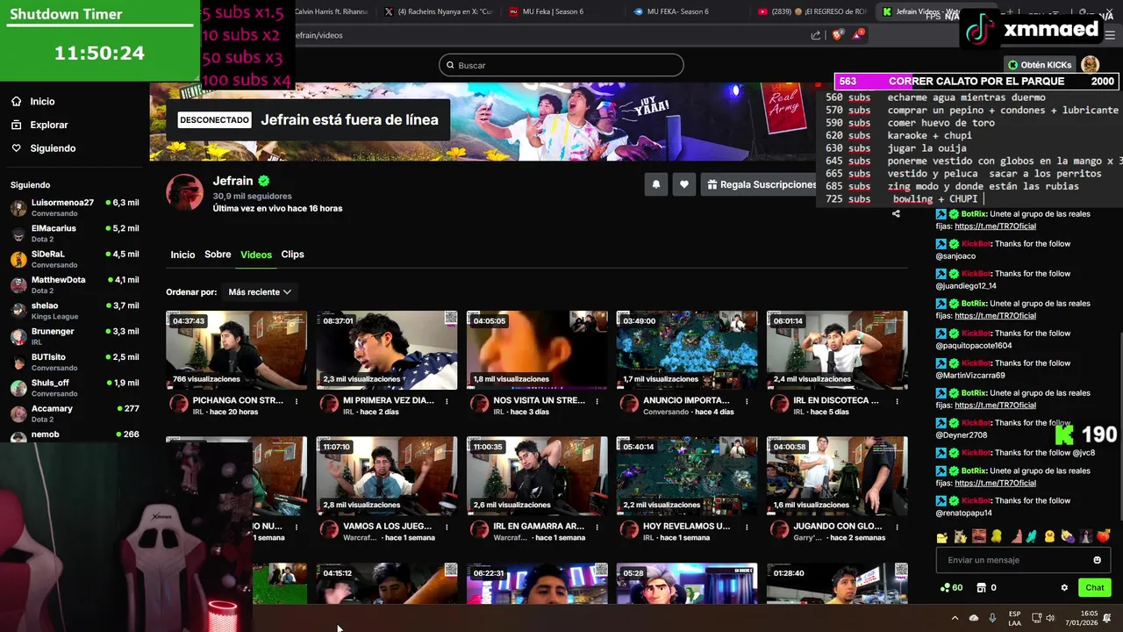The image size is (1123, 632).
Task: Focus the Buscar search field
Action: [x=561, y=65]
